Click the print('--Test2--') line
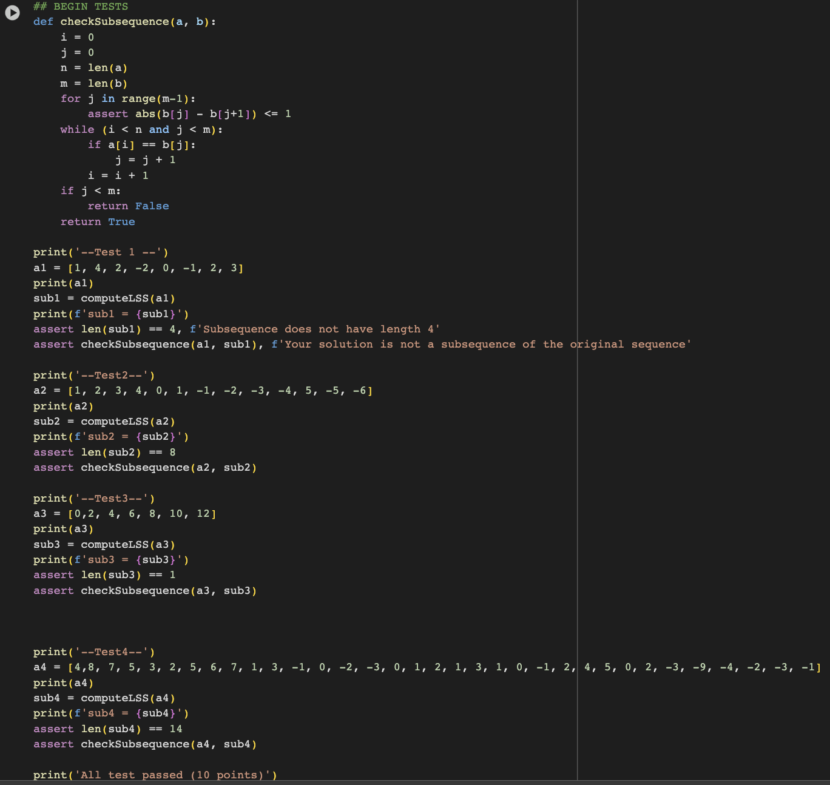 (x=94, y=376)
